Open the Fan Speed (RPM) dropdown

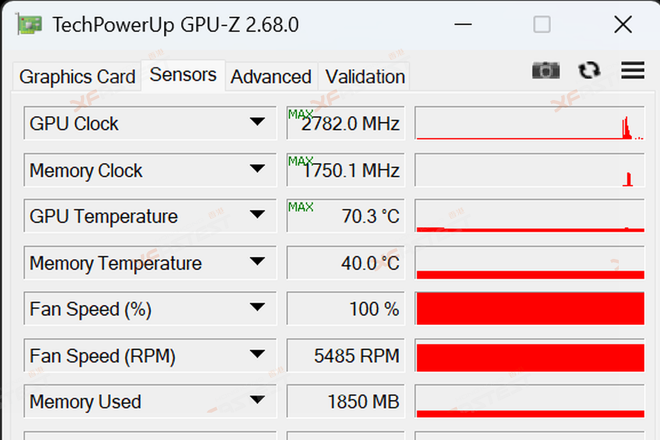257,355
